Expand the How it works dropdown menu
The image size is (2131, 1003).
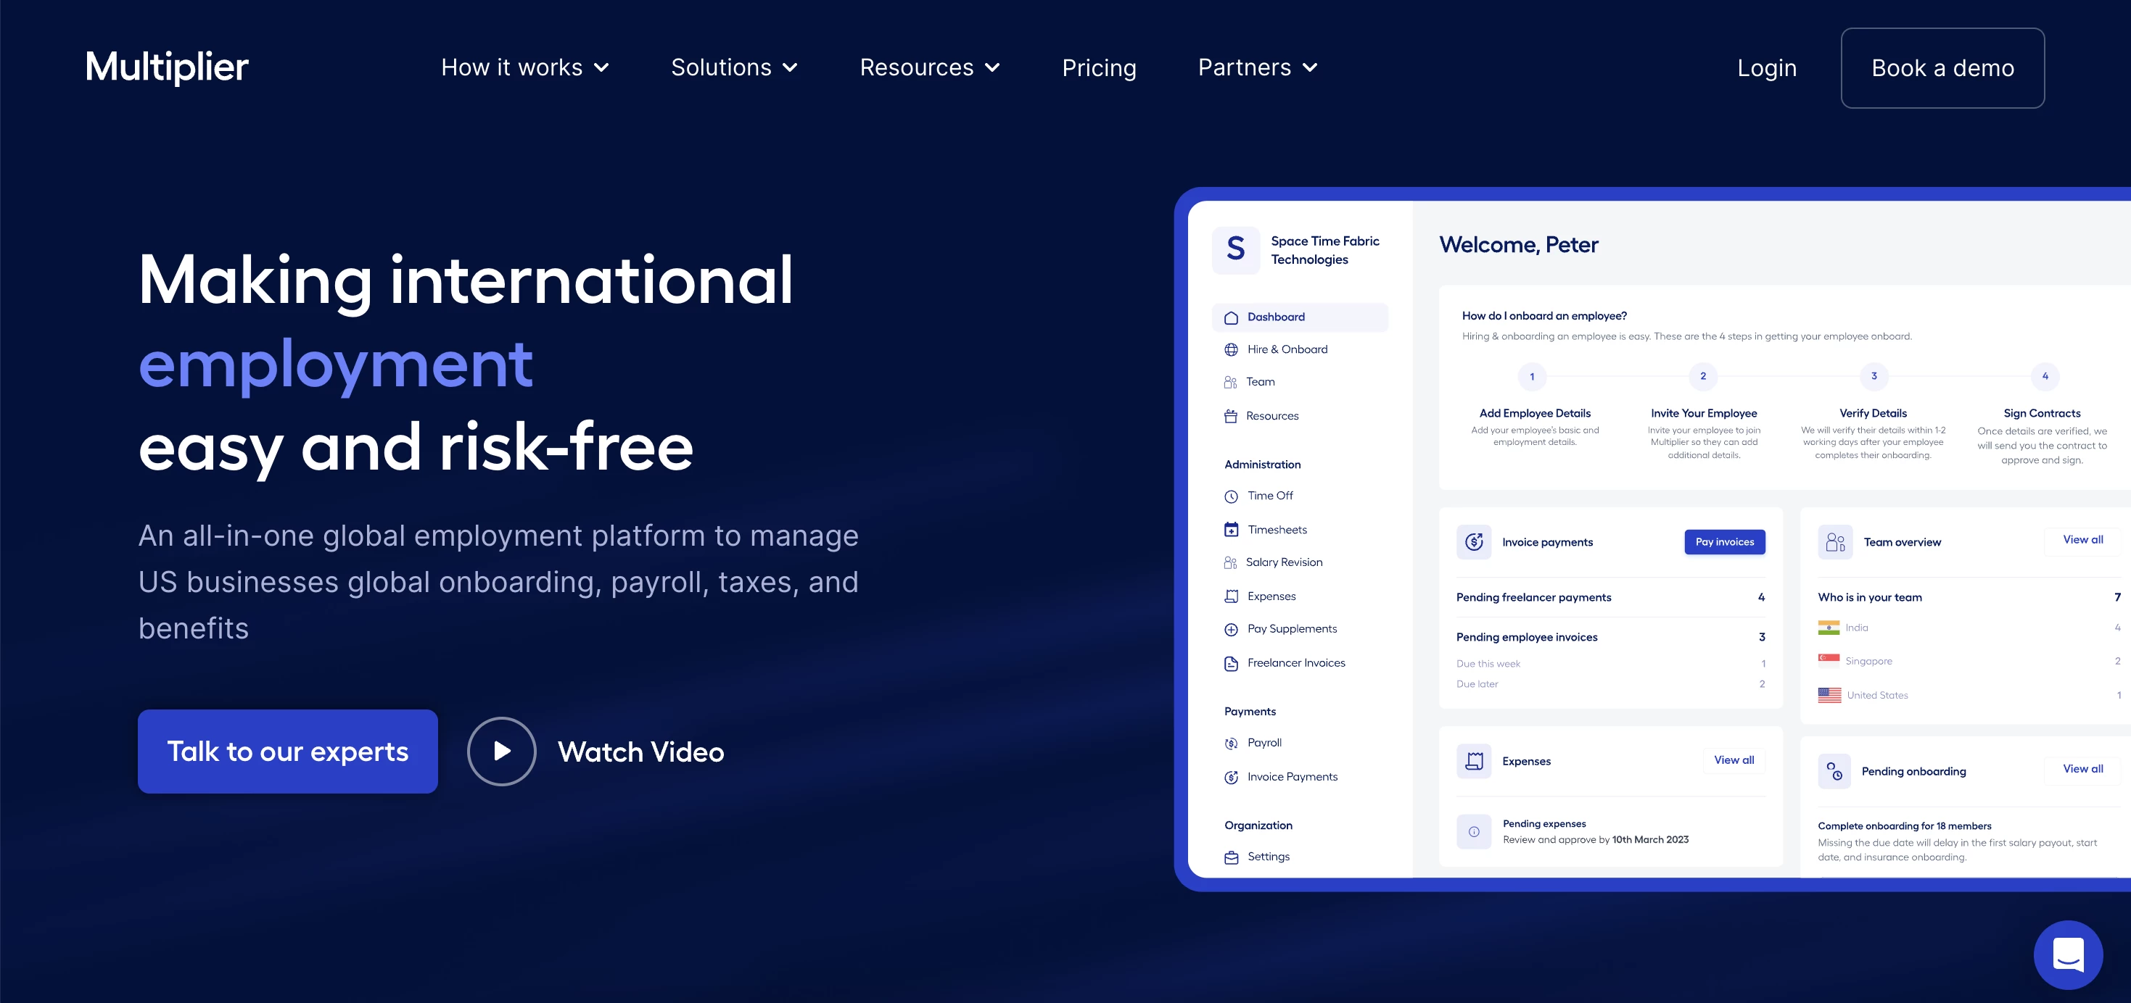[529, 68]
